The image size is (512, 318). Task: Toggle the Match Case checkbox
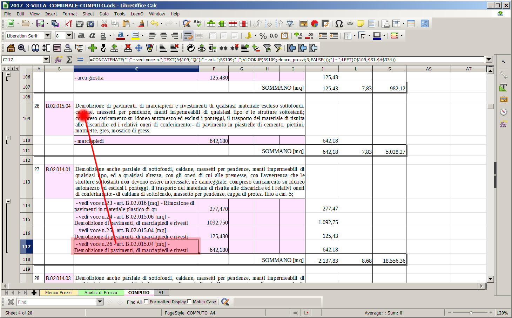coord(189,302)
